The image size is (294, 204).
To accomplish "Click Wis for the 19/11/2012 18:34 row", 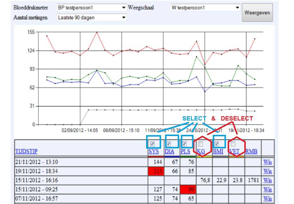I will point(267,171).
